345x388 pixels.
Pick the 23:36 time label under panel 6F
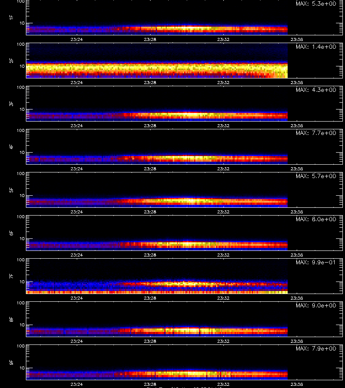coord(297,255)
